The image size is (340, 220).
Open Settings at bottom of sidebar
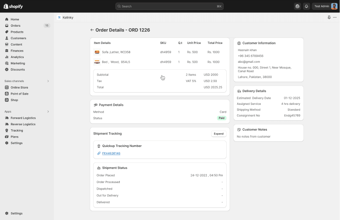16,213
